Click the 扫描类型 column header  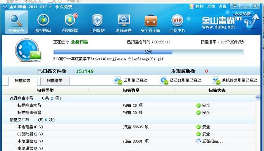pyautogui.click(x=45, y=91)
